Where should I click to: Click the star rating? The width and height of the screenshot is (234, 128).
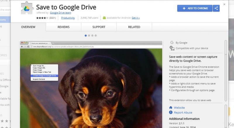42,18
